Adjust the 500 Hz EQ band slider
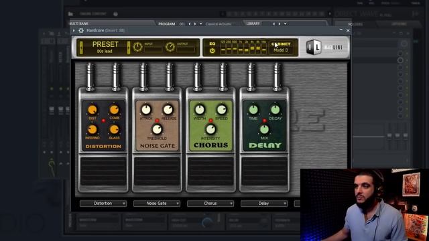 [235, 50]
